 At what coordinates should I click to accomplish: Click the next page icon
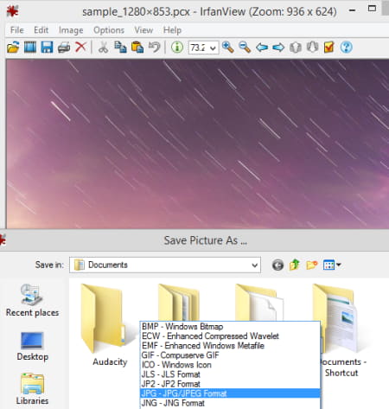point(312,47)
